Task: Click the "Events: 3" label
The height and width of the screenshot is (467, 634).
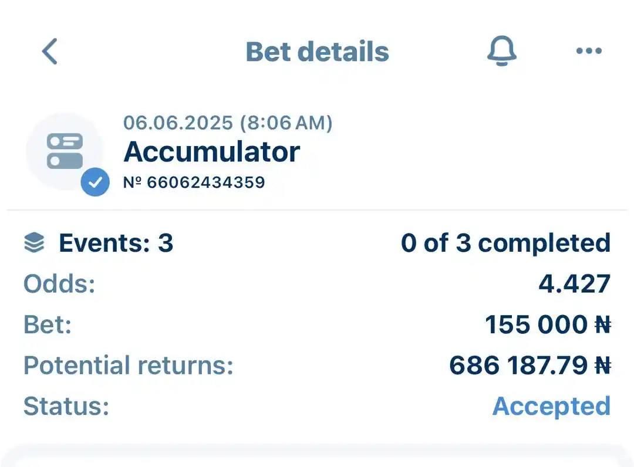Action: click(116, 243)
